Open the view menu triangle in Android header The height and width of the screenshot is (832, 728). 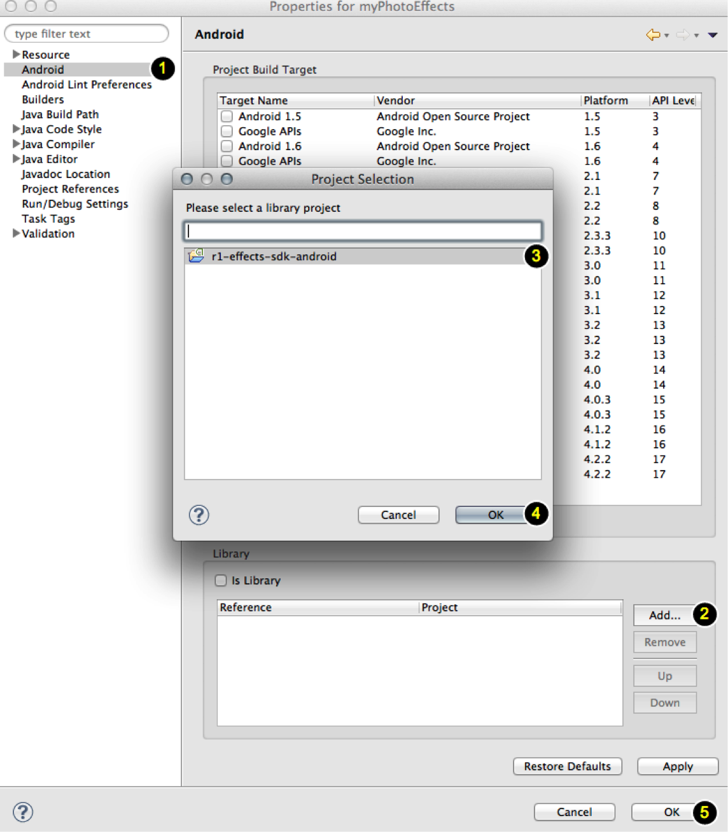pyautogui.click(x=713, y=36)
